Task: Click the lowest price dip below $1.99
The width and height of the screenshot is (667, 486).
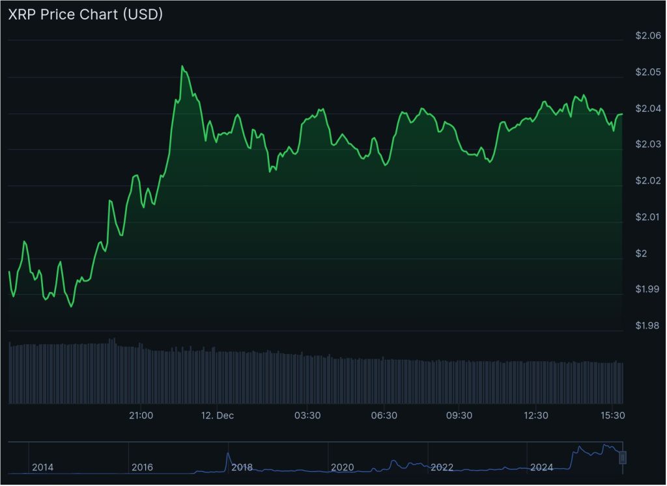Action: (71, 306)
